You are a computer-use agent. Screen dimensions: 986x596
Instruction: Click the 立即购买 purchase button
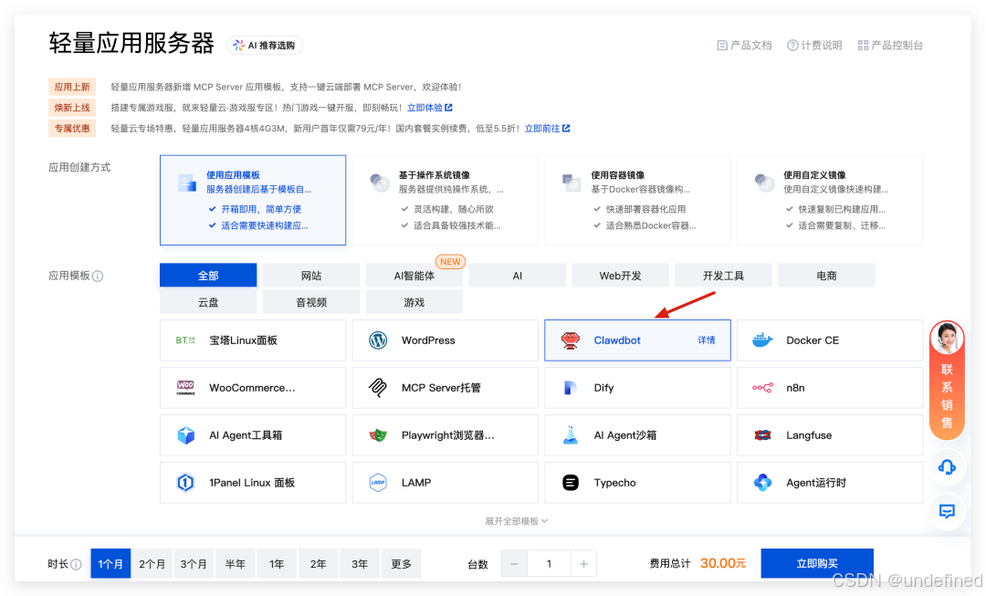pos(816,563)
